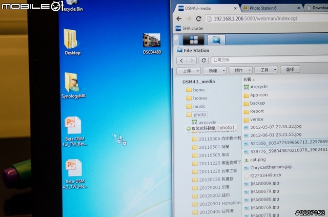Sort the file list by the 名稱 column header
Viewport: 328px width, 217px height.
249,80
